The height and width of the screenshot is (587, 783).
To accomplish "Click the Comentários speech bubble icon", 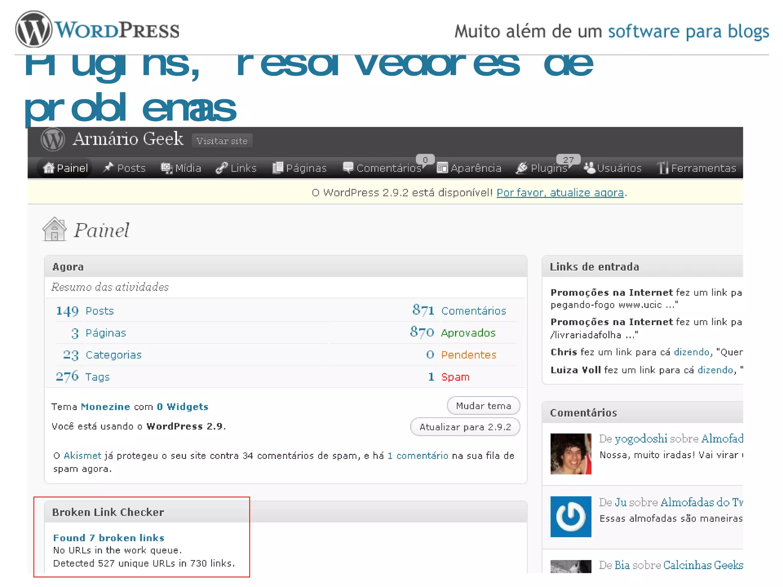I will click(348, 168).
